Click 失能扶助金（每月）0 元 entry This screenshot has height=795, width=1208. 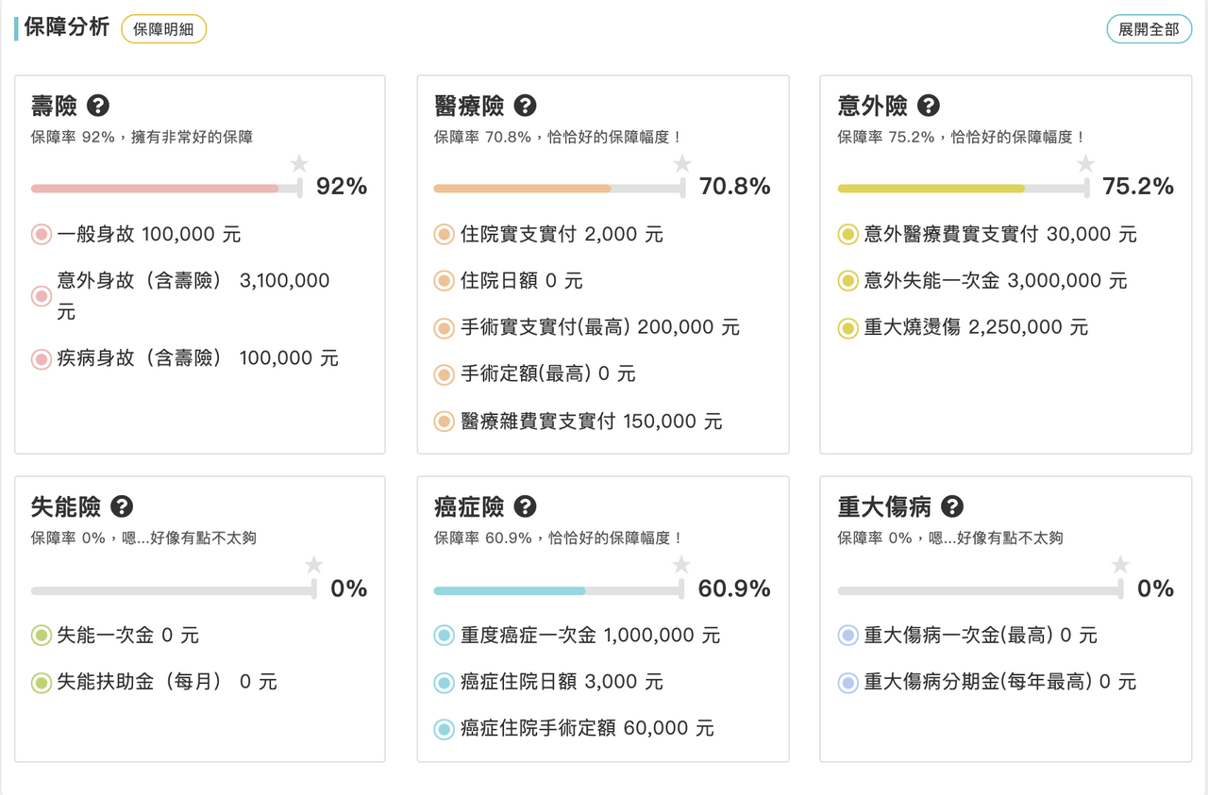[x=155, y=682]
